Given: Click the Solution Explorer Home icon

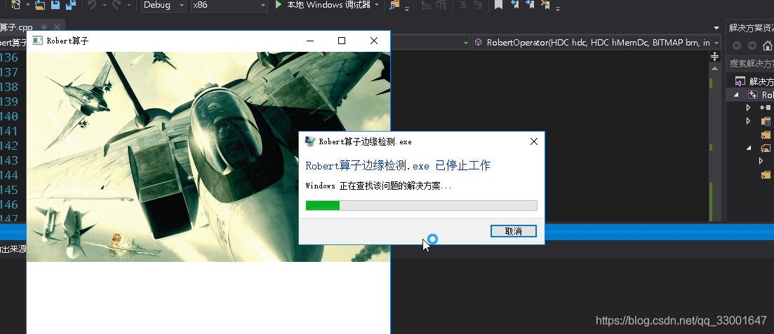Looking at the screenshot, I should 767,46.
